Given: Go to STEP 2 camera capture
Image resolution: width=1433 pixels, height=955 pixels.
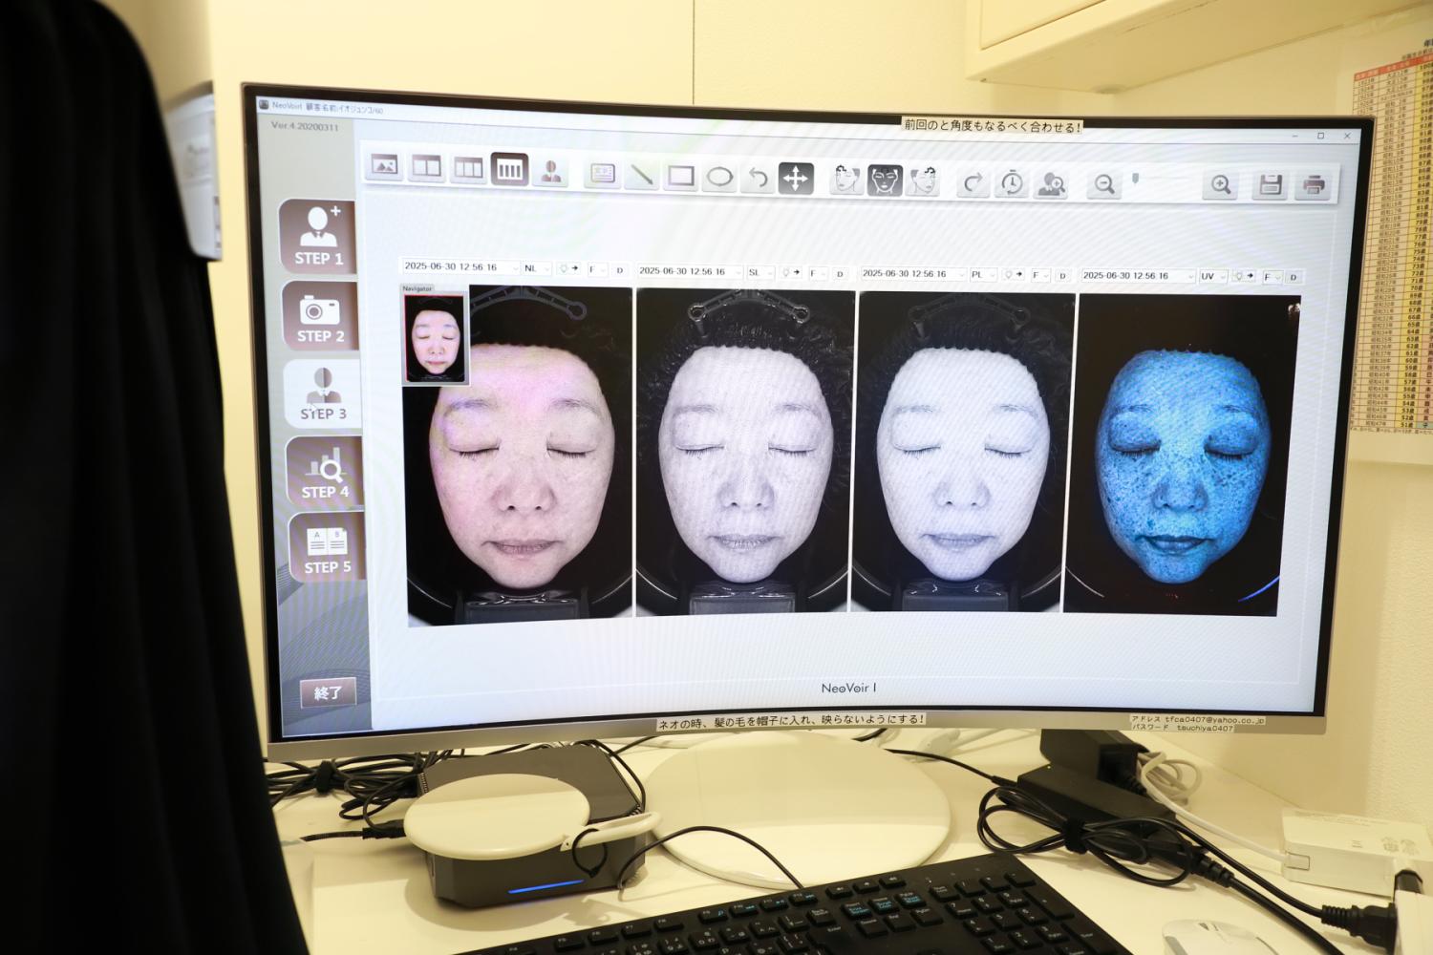Looking at the screenshot, I should pos(320,317).
